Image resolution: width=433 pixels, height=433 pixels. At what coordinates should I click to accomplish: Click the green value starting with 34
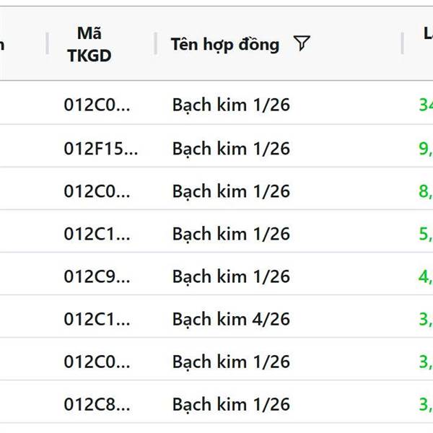click(425, 105)
